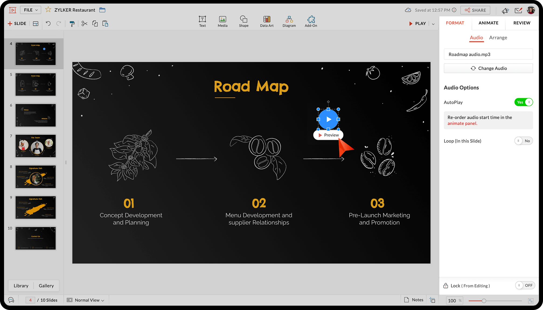
Task: Open the slide layout icon
Action: click(x=36, y=24)
